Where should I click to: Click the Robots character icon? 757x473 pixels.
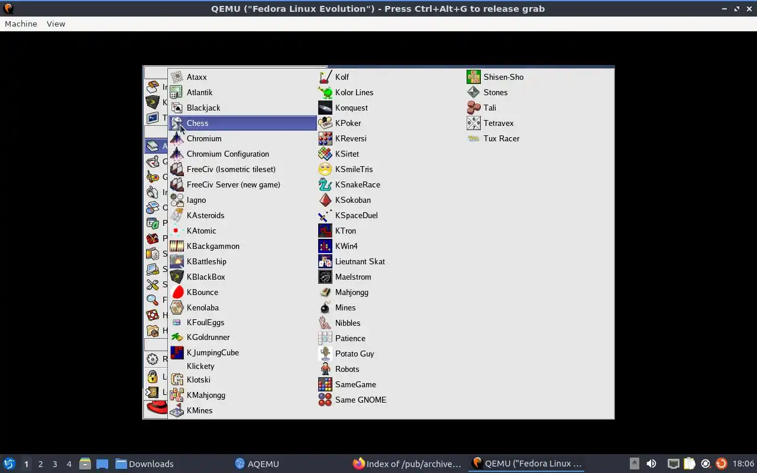(x=325, y=369)
